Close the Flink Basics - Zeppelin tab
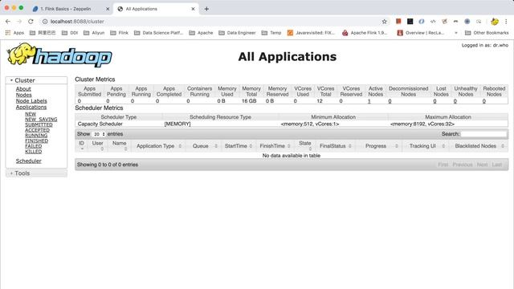 click(108, 9)
